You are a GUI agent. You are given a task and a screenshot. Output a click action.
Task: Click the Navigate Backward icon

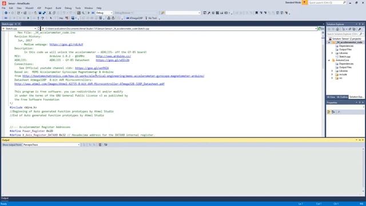click(6, 13)
